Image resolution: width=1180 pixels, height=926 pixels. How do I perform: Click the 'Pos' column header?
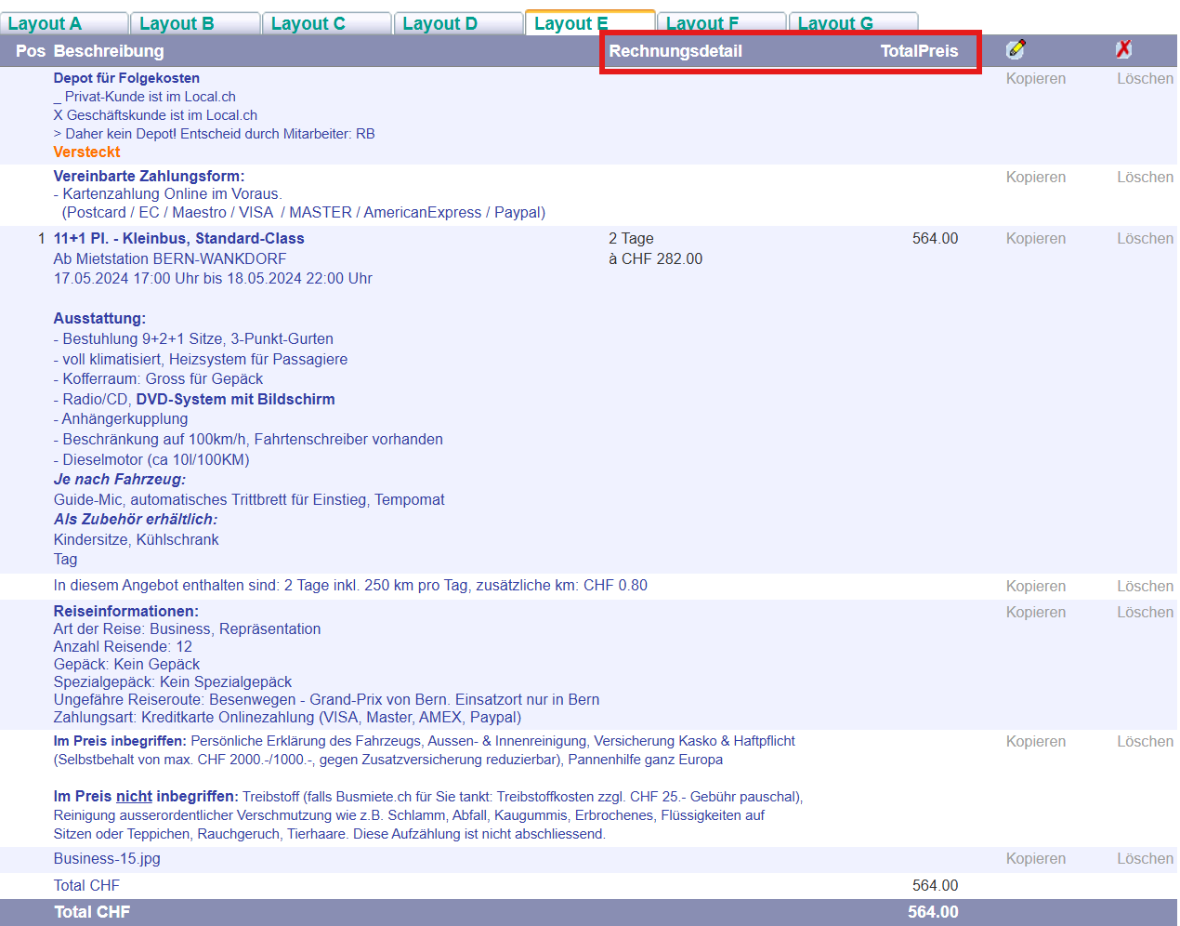point(31,51)
